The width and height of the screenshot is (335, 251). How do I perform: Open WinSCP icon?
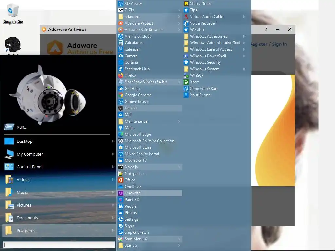186,75
